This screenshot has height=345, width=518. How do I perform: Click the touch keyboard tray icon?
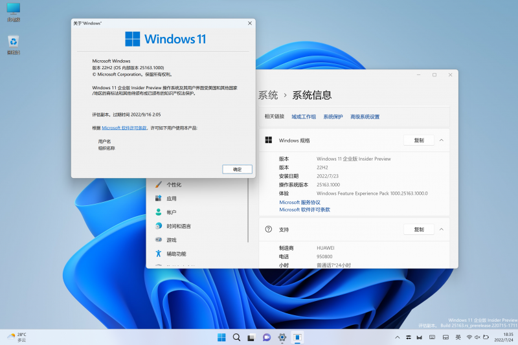(432, 337)
